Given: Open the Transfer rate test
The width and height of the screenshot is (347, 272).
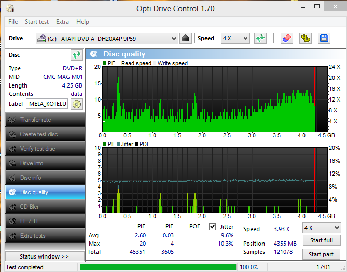Looking at the screenshot, I should coord(45,120).
